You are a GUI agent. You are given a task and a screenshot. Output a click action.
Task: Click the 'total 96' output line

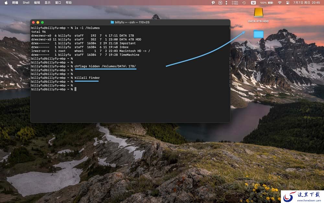click(x=39, y=32)
